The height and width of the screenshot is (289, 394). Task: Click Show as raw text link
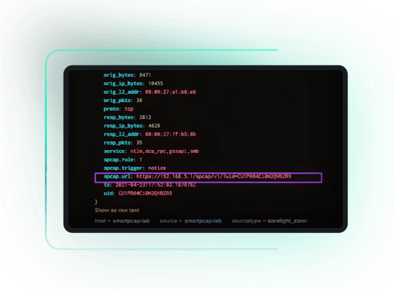117,210
